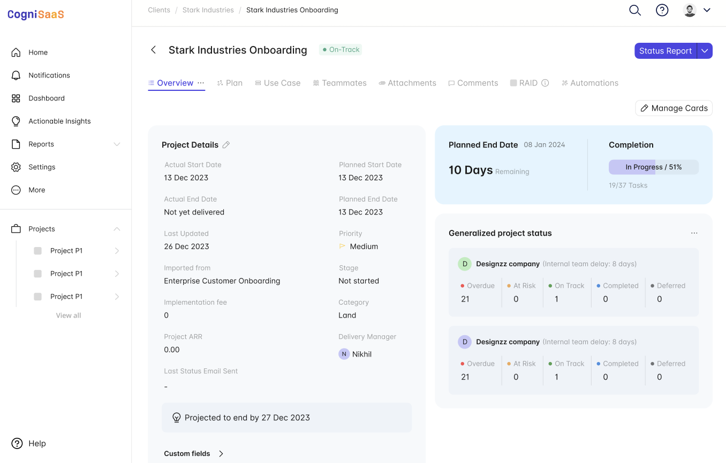Click the back arrow beside project title
The image size is (726, 463).
tap(154, 50)
